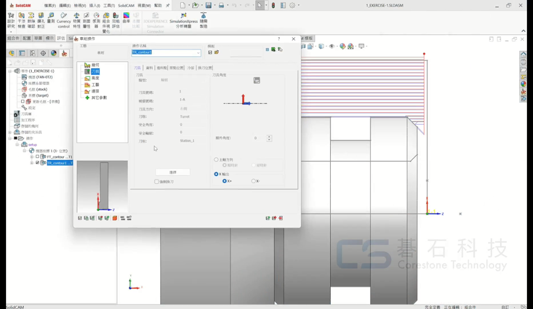The image size is (533, 309).
Task: Click the open template folder icon
Action: pos(217,53)
